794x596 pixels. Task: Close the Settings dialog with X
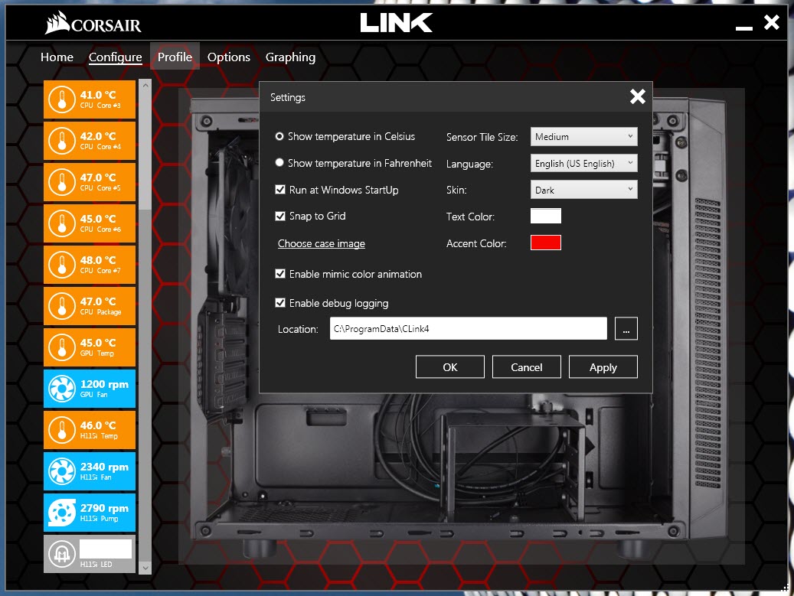pyautogui.click(x=638, y=96)
